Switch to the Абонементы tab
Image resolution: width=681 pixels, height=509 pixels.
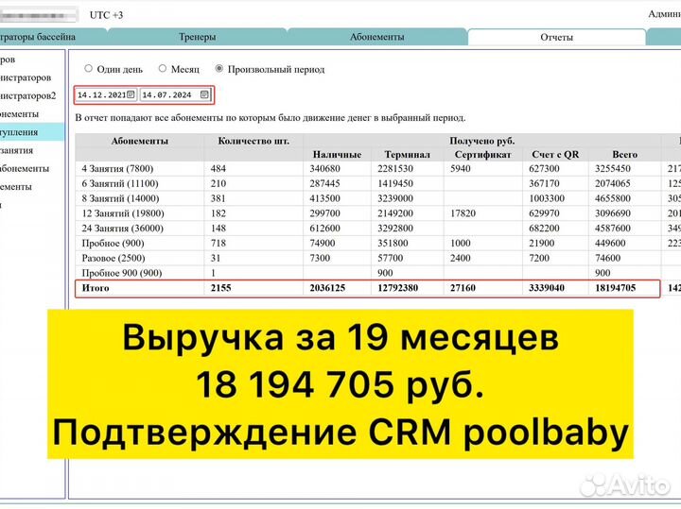(377, 37)
